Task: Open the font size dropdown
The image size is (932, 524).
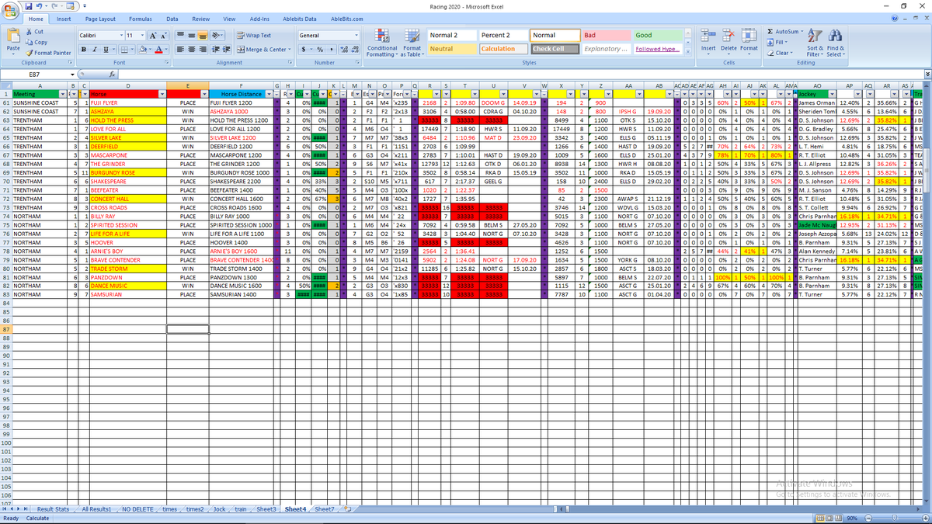Action: tap(141, 35)
